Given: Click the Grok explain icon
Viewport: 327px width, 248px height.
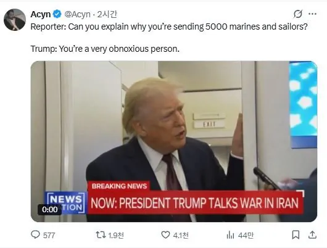Looking at the screenshot, I should pos(297,14).
